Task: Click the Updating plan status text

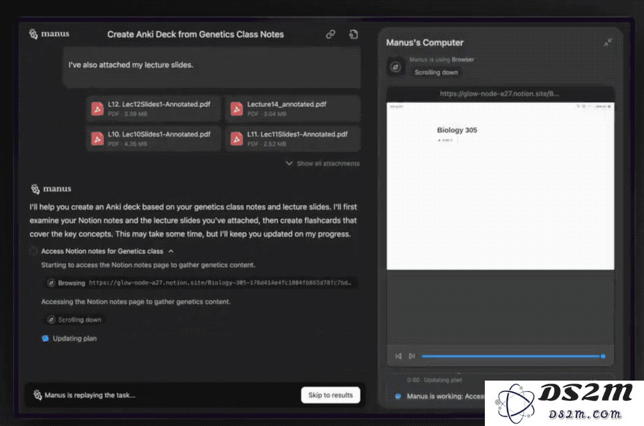Action: pyautogui.click(x=75, y=339)
